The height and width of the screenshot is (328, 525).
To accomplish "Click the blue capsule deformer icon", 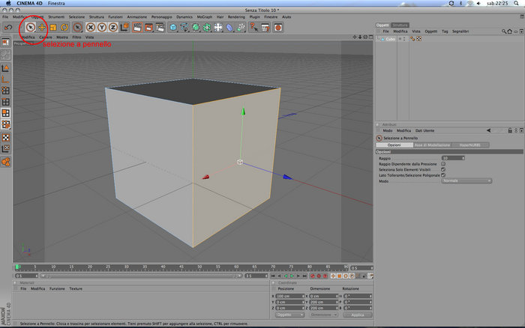I will (x=229, y=27).
